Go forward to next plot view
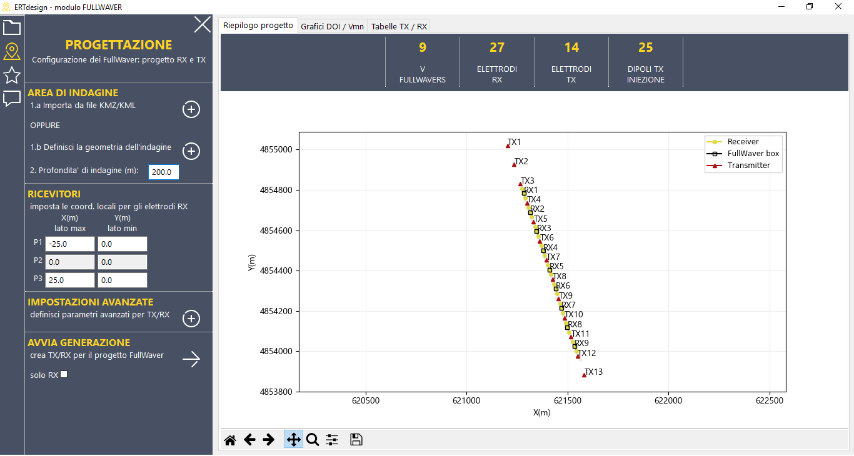Image resolution: width=854 pixels, height=456 pixels. [x=269, y=440]
